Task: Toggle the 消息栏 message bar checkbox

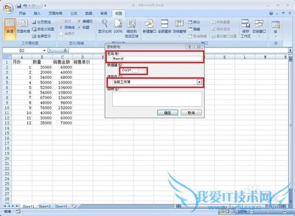Action: point(61,34)
